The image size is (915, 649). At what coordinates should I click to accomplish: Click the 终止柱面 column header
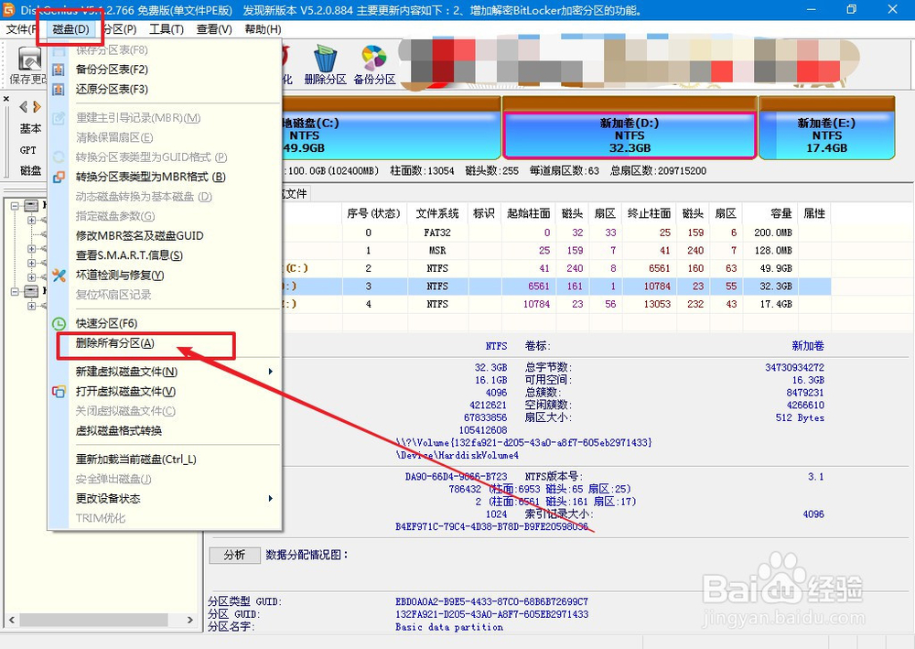point(649,213)
